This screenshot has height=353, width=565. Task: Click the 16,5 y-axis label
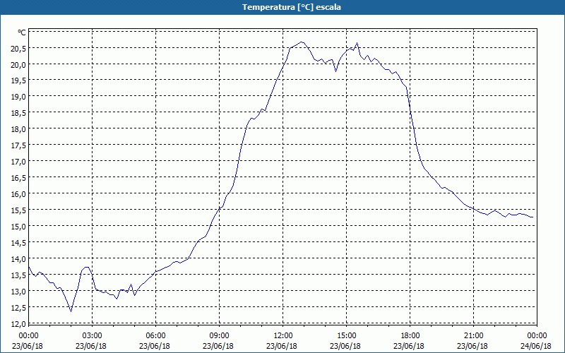click(18, 178)
